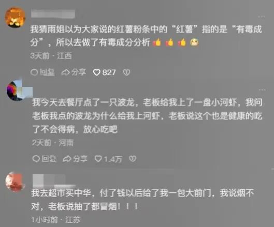
Task: Like the 波龙 comment with 1.4万 likes
Action: coord(98,159)
